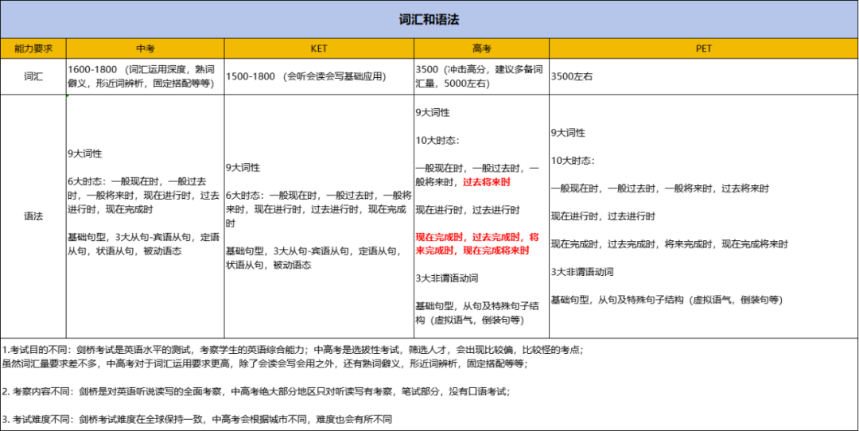Click the note line starting 3. 考试难度不同
Viewport: 859px width, 431px height.
pyautogui.click(x=196, y=420)
